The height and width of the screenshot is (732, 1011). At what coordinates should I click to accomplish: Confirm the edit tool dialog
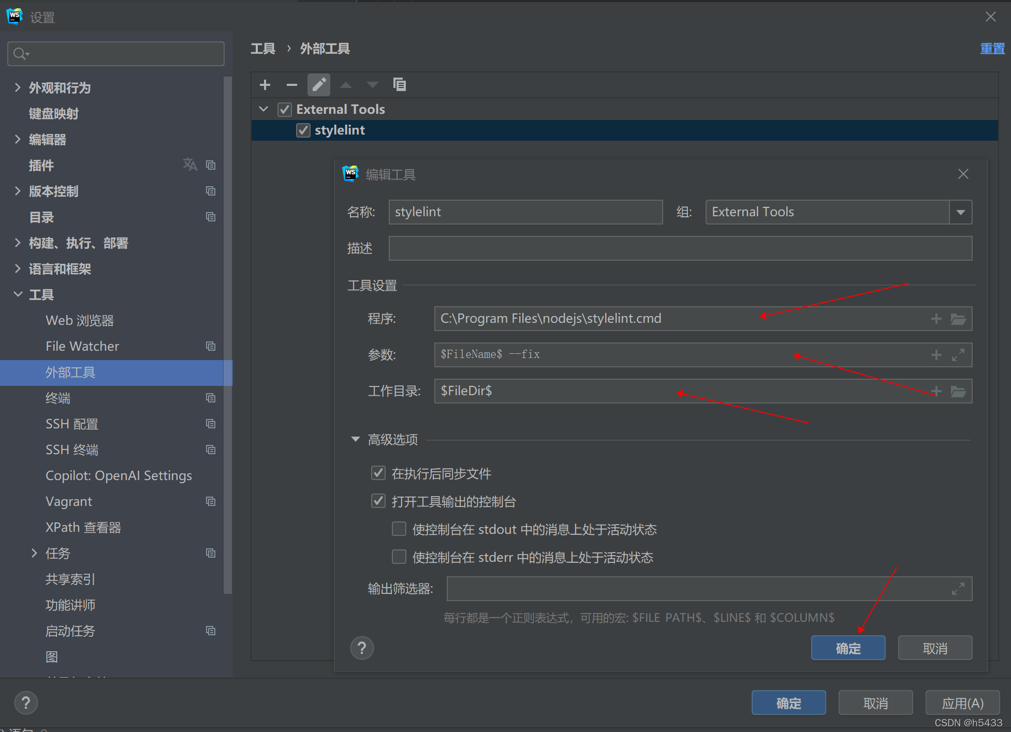point(848,648)
